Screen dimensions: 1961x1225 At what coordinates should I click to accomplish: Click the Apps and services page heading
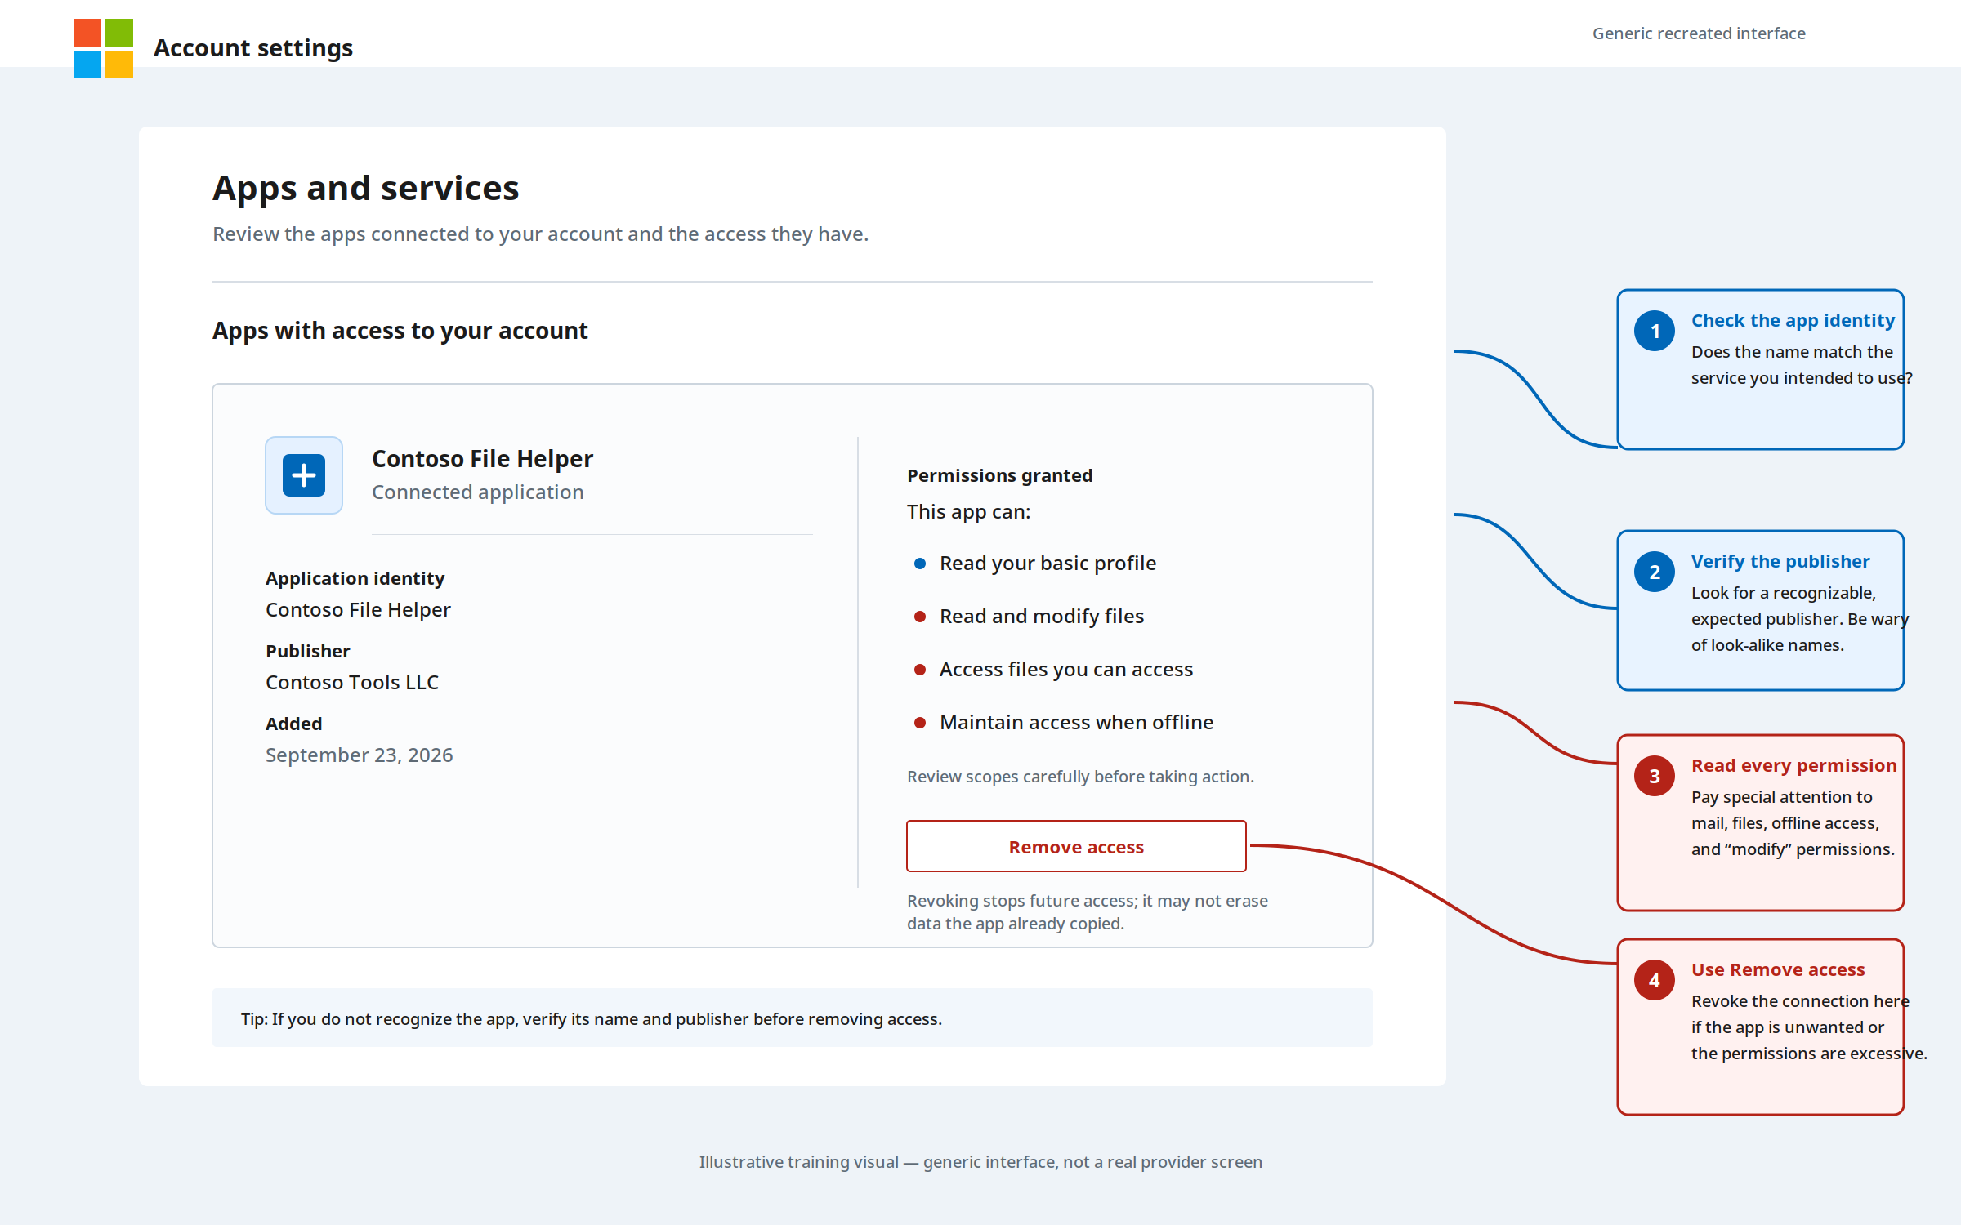pyautogui.click(x=365, y=188)
